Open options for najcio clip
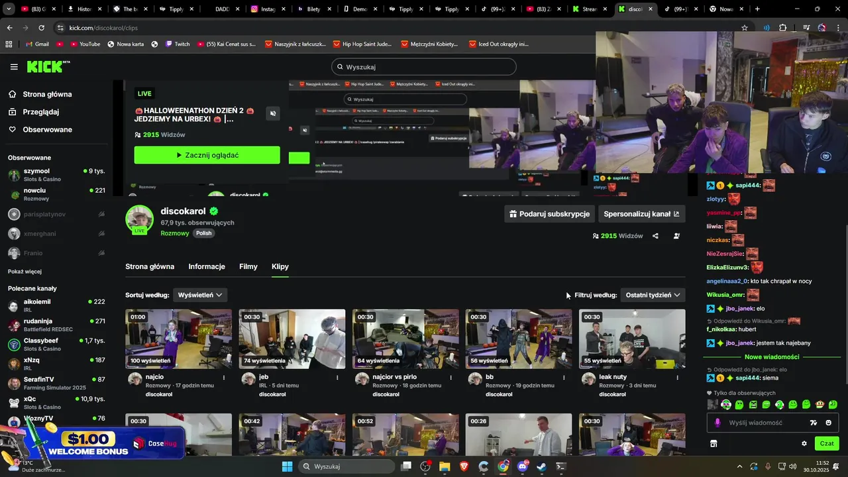848x477 pixels. tap(224, 378)
